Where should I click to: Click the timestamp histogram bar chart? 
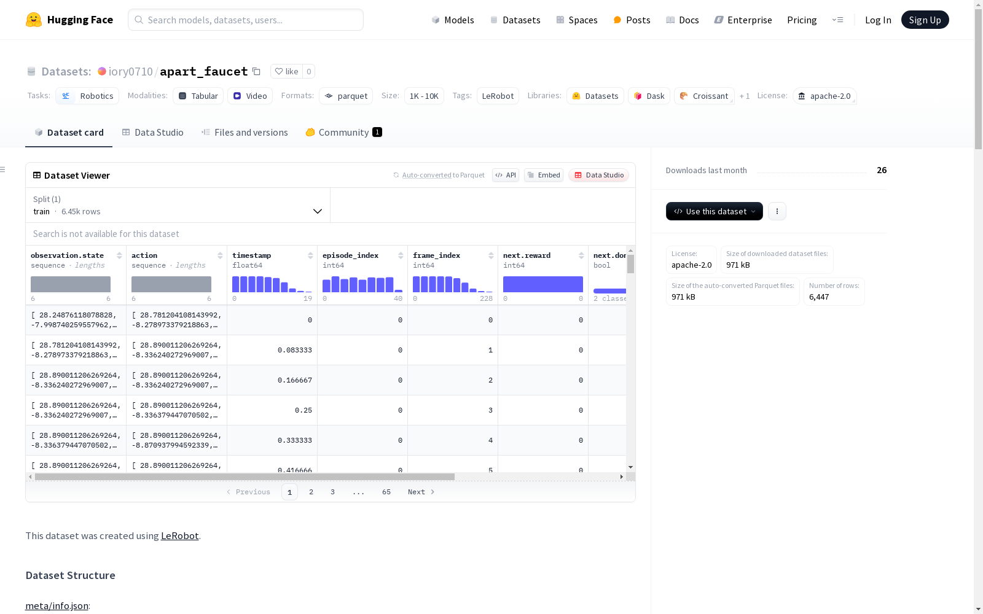pos(272,284)
